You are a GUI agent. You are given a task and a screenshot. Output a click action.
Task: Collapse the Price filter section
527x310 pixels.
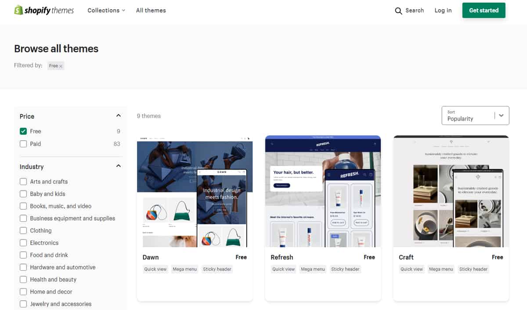pos(118,116)
